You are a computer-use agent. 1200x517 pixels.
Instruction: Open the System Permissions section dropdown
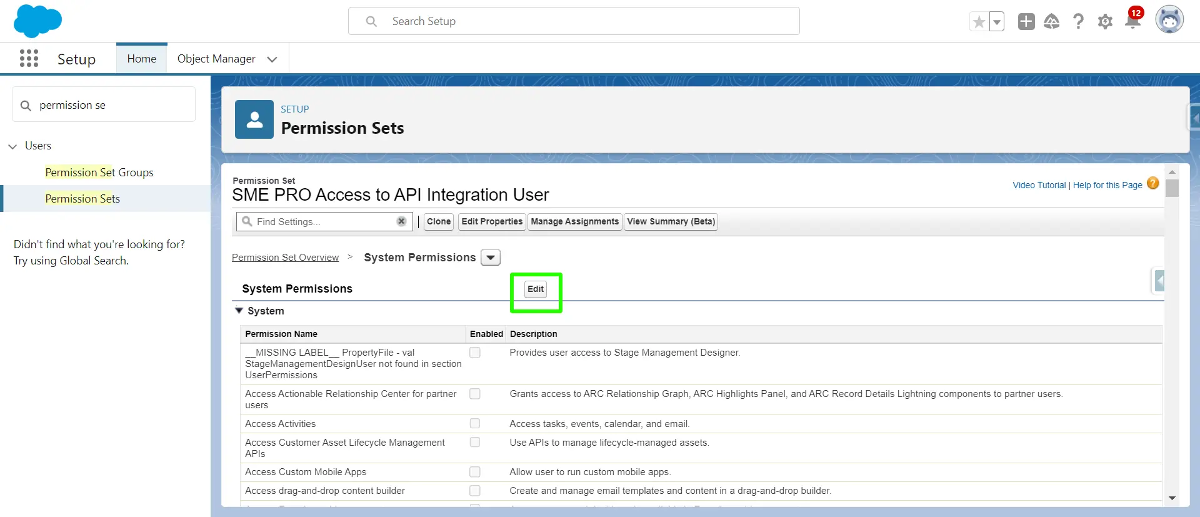(x=491, y=258)
